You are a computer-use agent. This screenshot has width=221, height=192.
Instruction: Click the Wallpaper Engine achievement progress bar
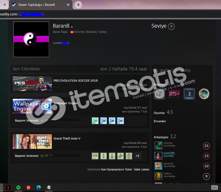65,120
